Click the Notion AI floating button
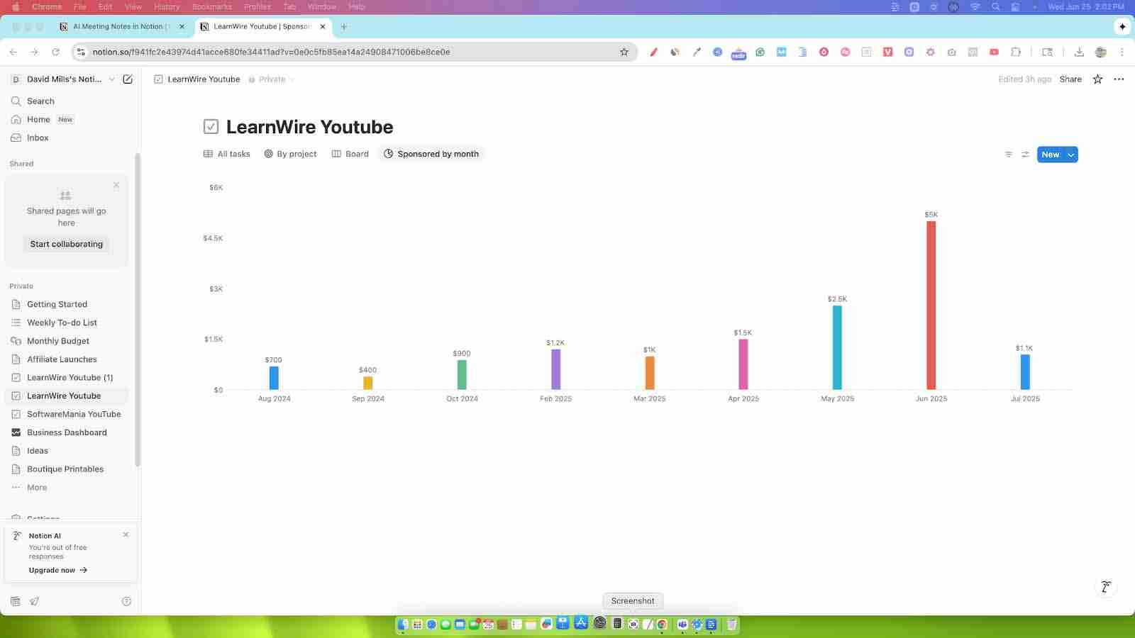This screenshot has width=1135, height=638. click(x=1106, y=586)
